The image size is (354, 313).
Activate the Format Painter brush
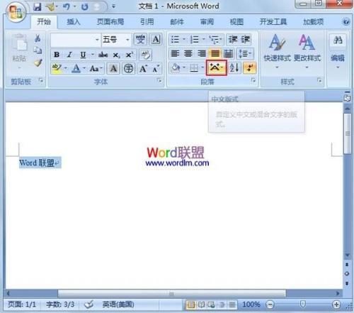(38, 63)
